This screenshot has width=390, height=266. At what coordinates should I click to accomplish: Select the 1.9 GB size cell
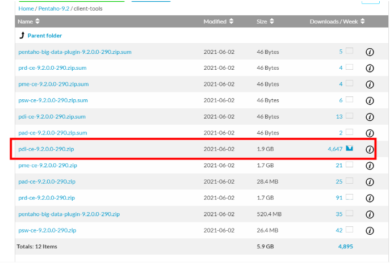click(x=265, y=149)
